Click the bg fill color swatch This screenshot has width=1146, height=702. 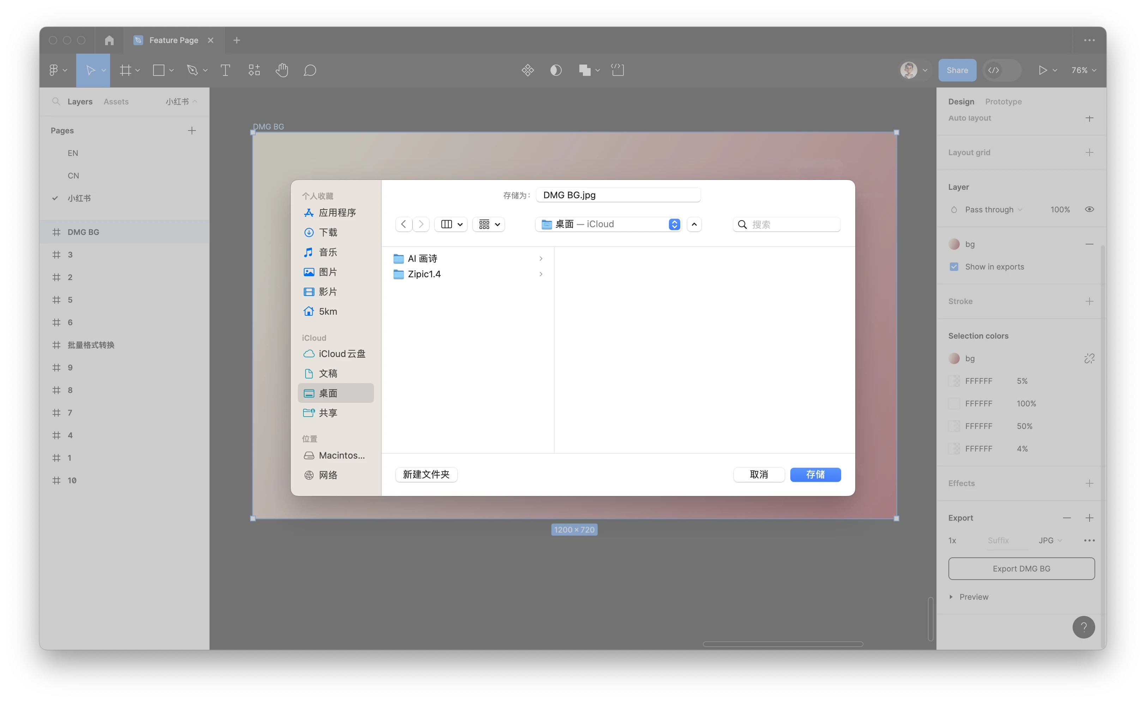coord(954,244)
